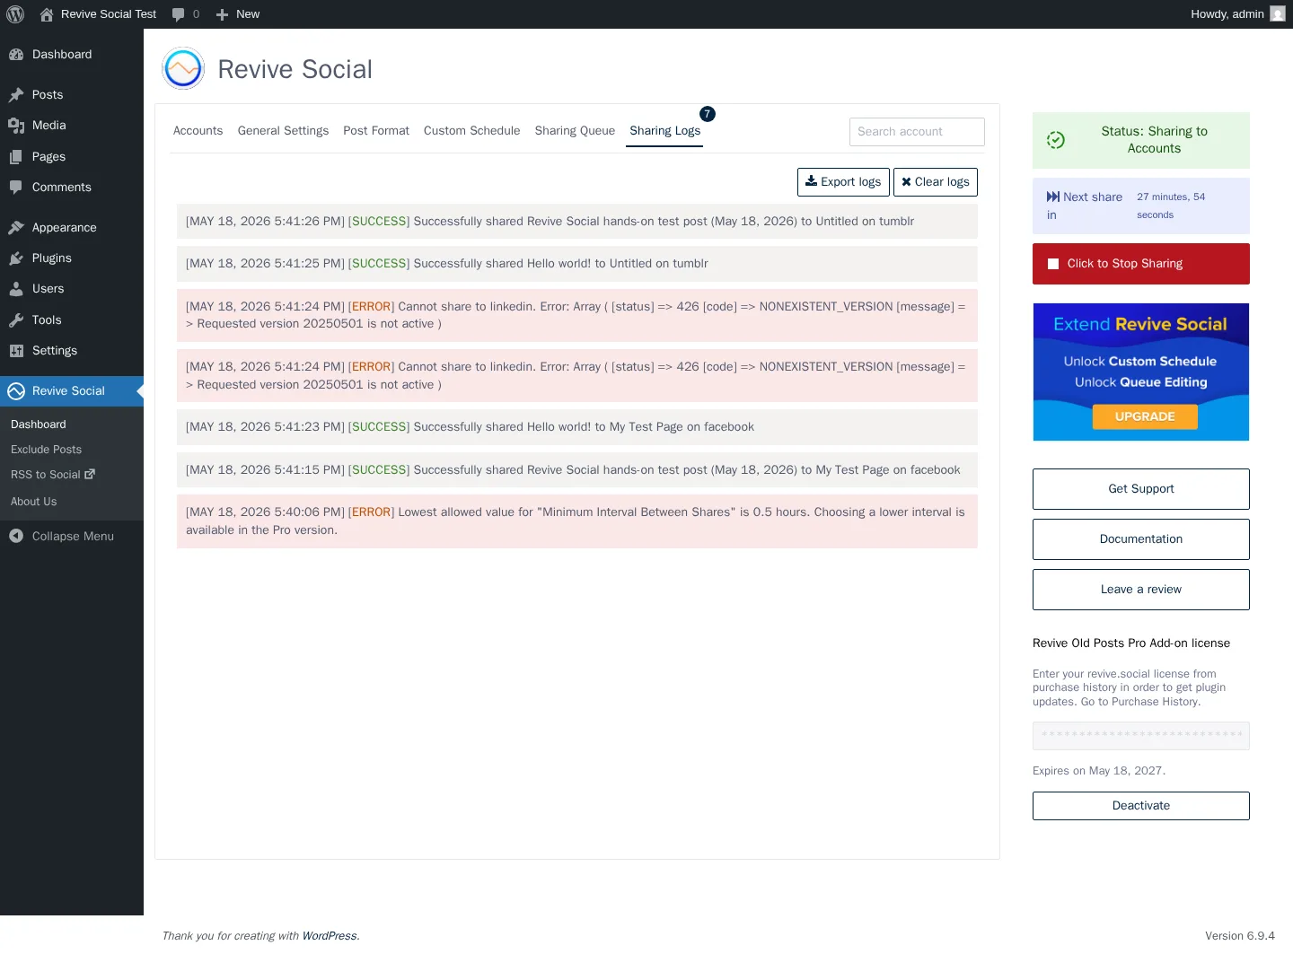Export the sharing logs
The image size is (1293, 954).
[843, 182]
